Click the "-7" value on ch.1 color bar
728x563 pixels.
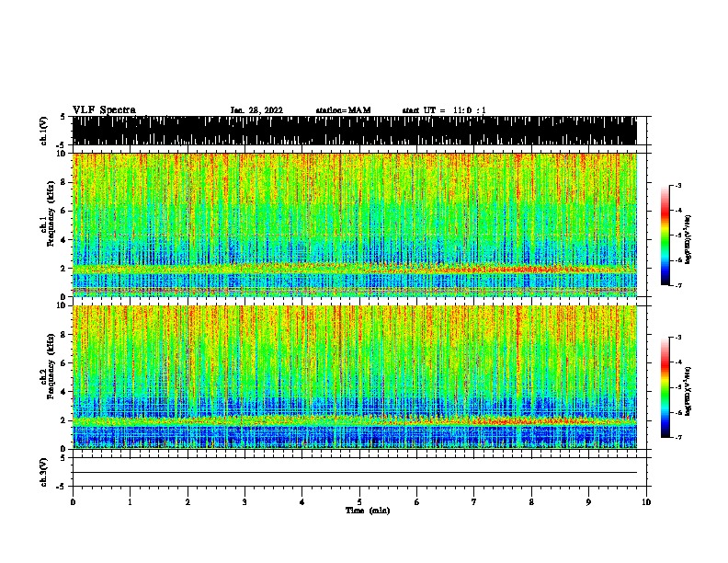tap(677, 285)
